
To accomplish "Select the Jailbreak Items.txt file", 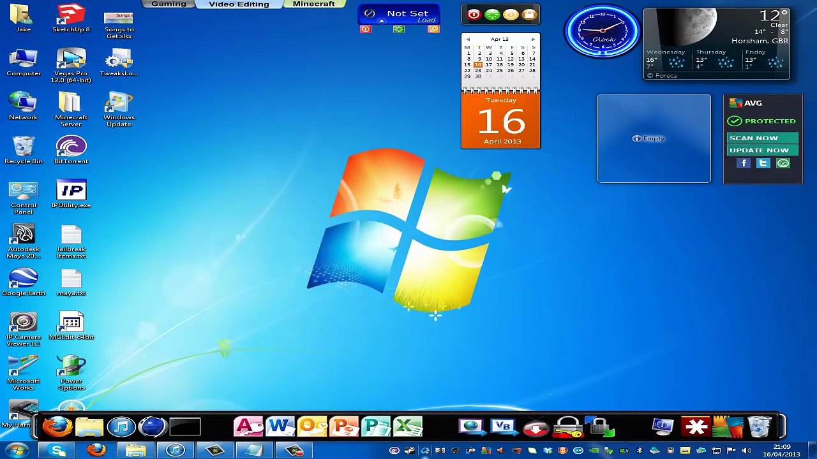I will point(71,242).
